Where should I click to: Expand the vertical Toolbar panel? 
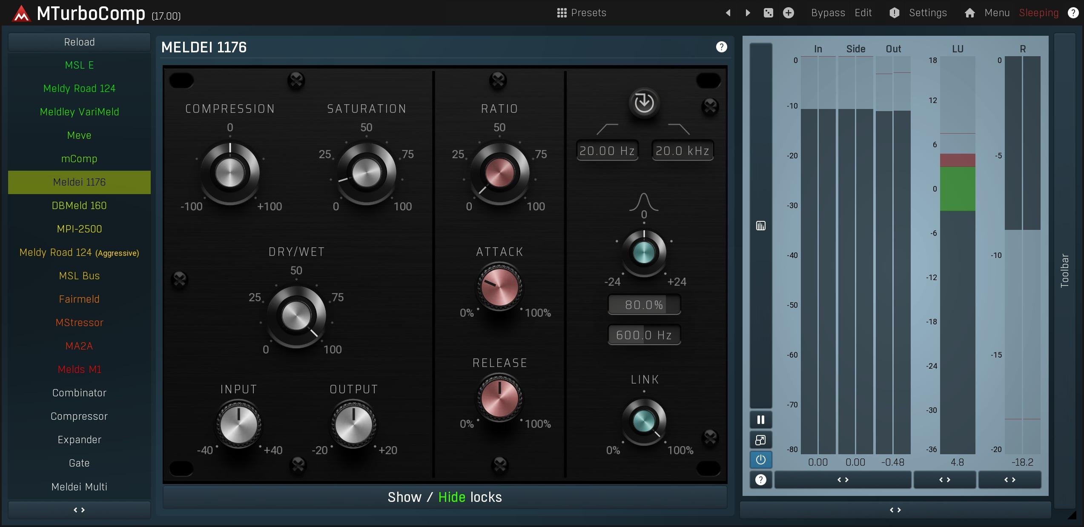click(x=1064, y=270)
